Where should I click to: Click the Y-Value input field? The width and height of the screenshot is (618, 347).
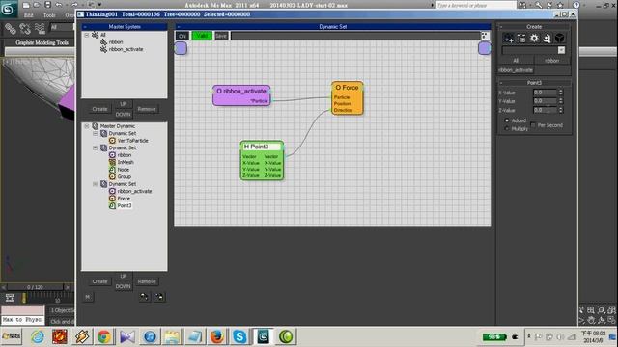[545, 101]
